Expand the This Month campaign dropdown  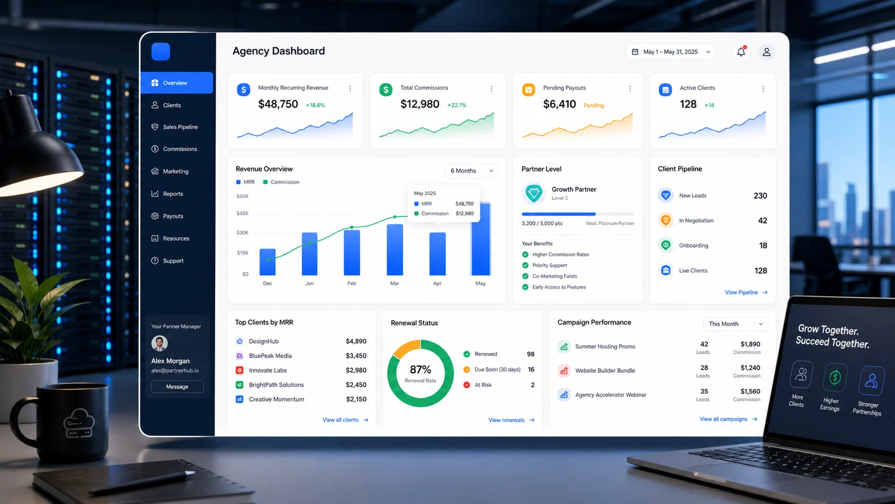coord(735,324)
